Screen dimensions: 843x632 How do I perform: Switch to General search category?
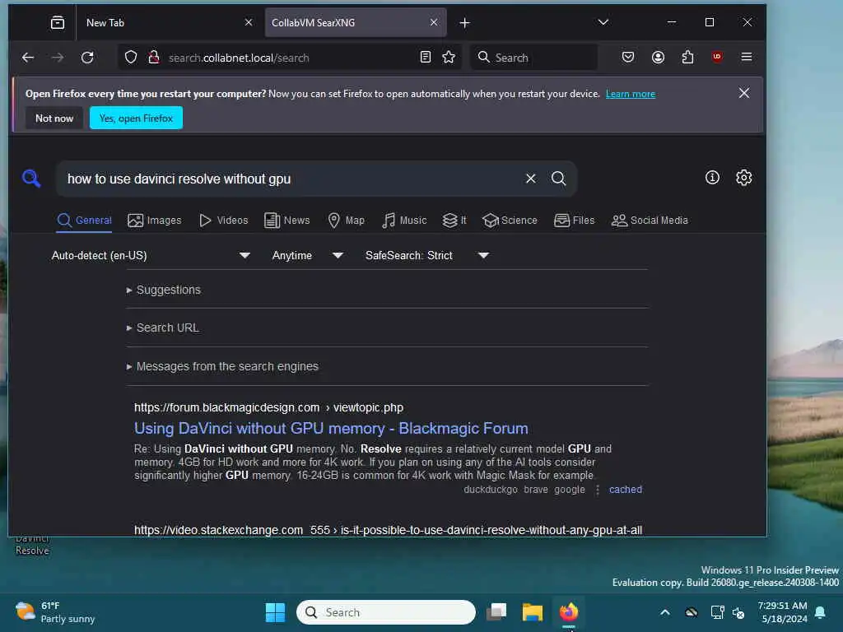85,221
